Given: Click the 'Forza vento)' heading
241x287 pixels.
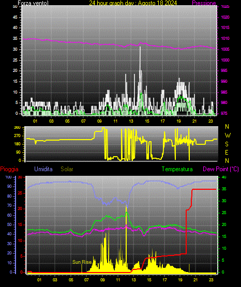Looking at the screenshot, I should point(33,3).
